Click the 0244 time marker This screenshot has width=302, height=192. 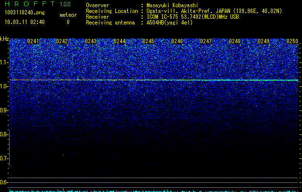[120, 41]
